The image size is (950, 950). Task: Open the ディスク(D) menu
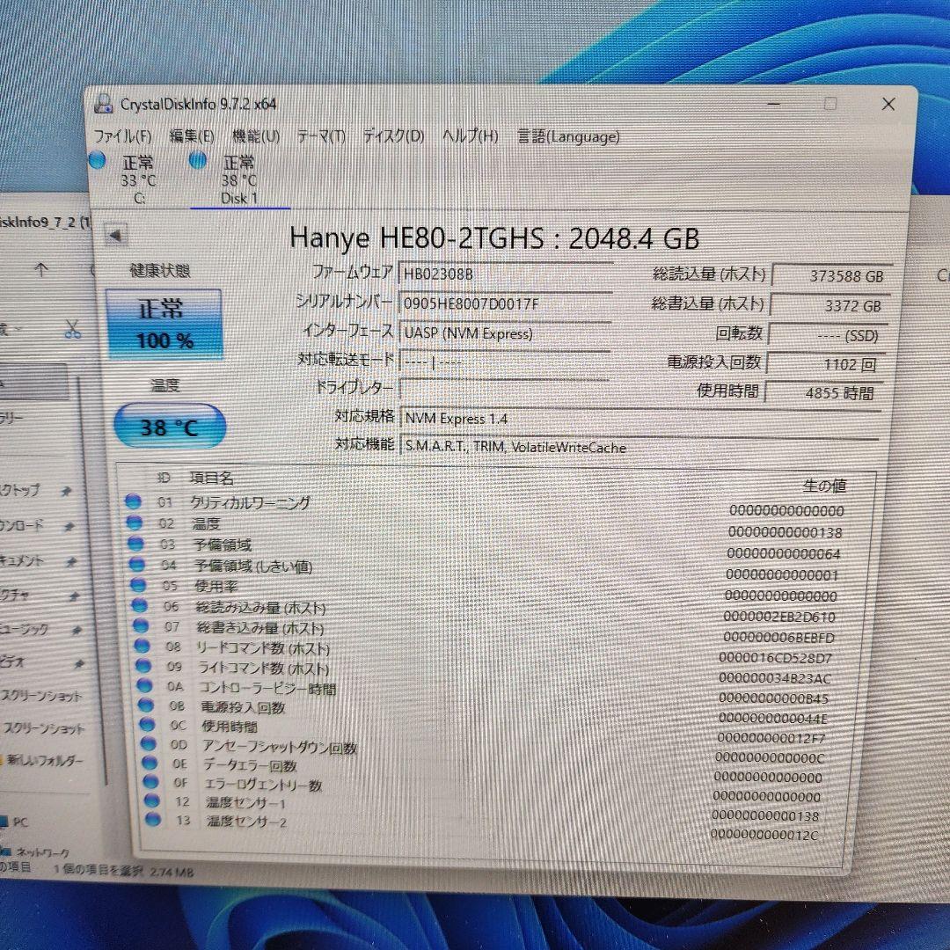(394, 136)
